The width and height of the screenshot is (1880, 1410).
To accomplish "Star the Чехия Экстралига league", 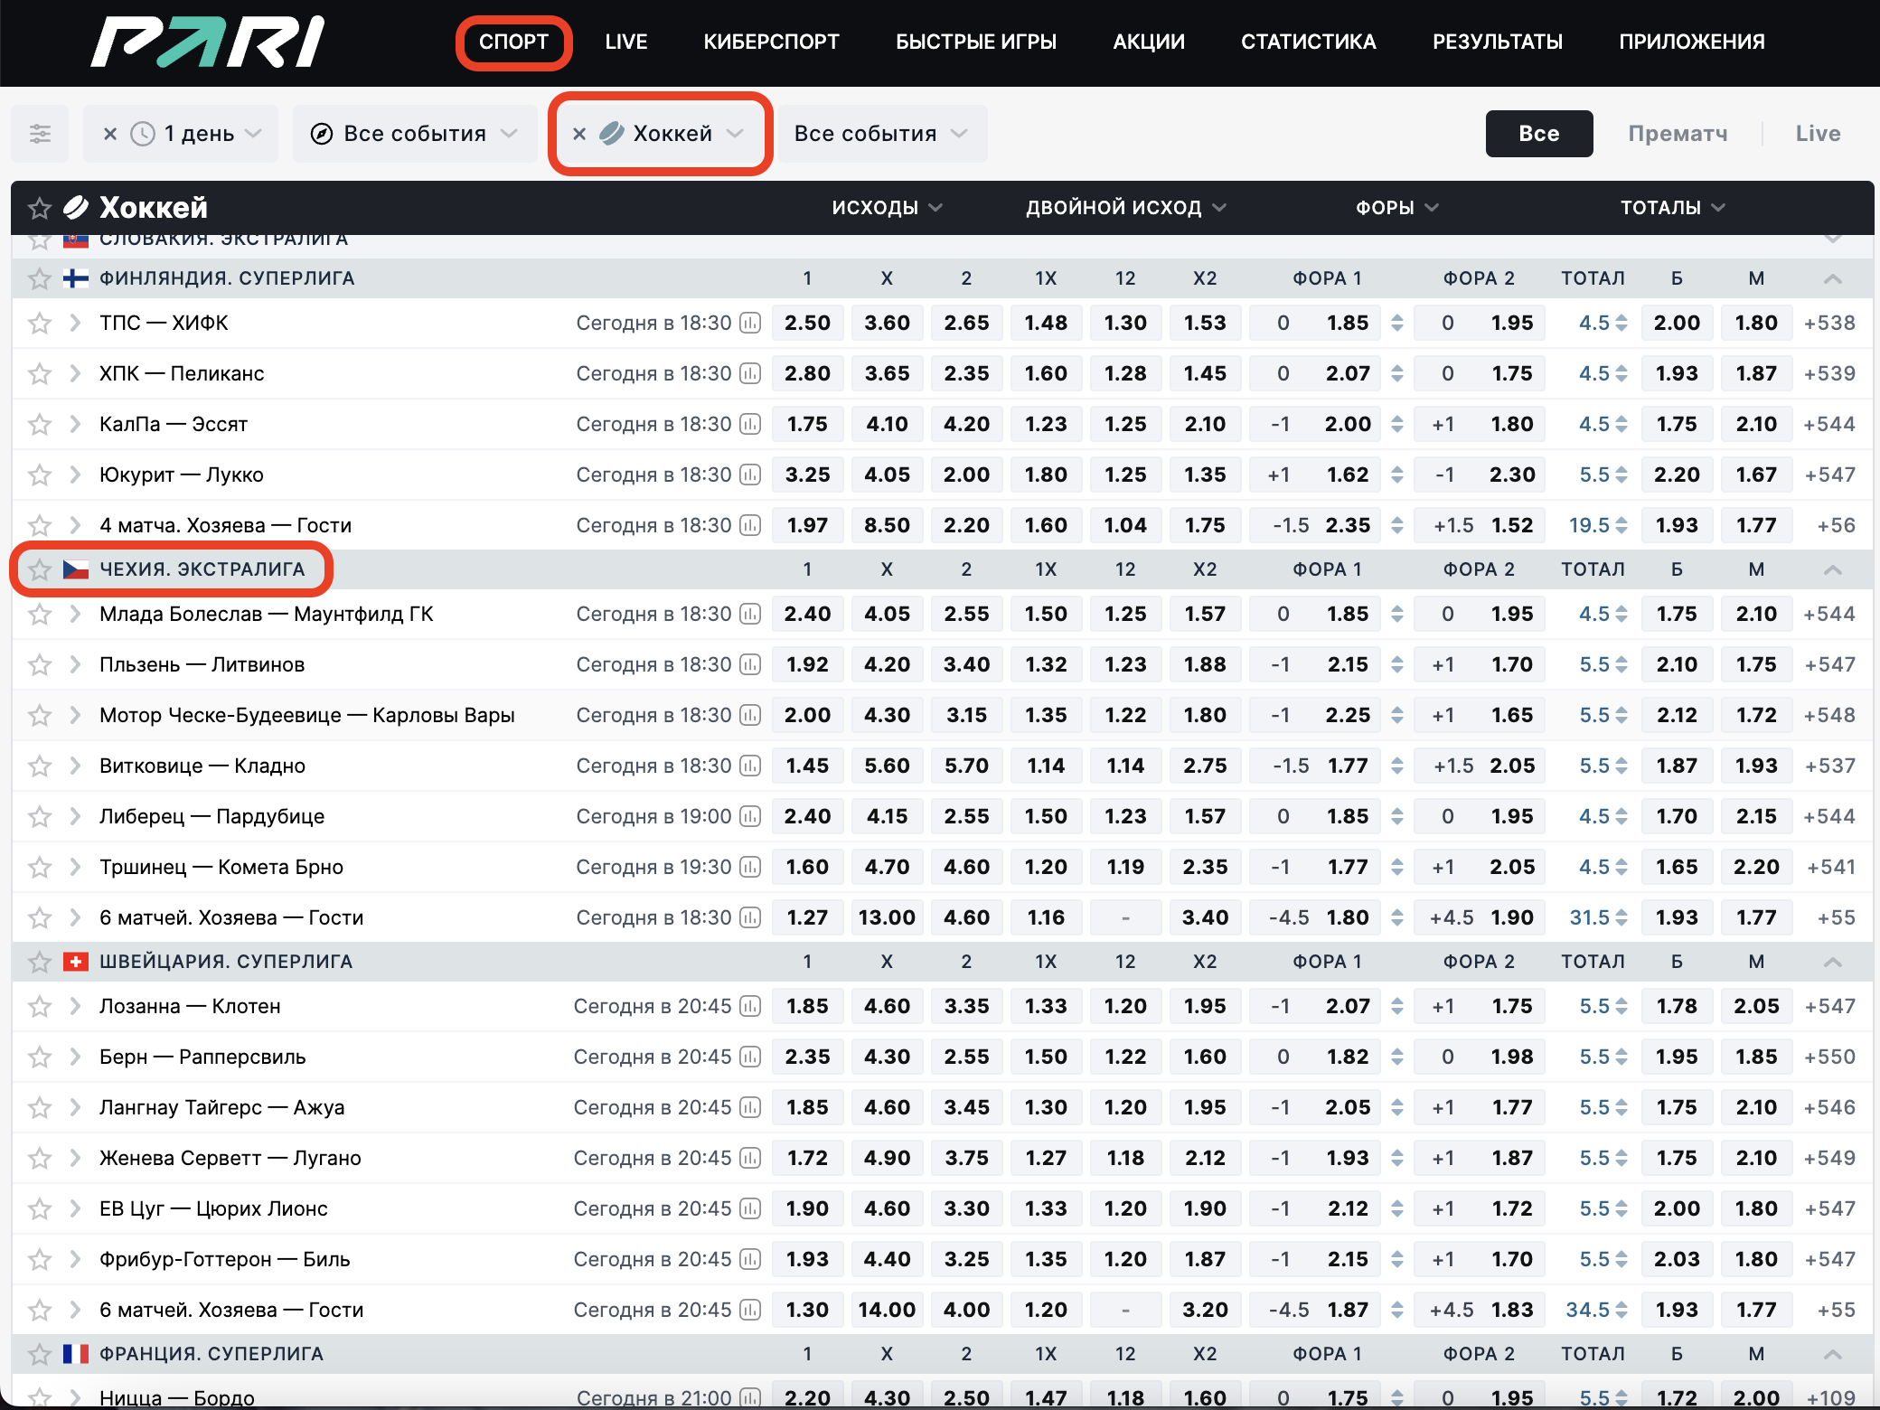I will click(39, 569).
